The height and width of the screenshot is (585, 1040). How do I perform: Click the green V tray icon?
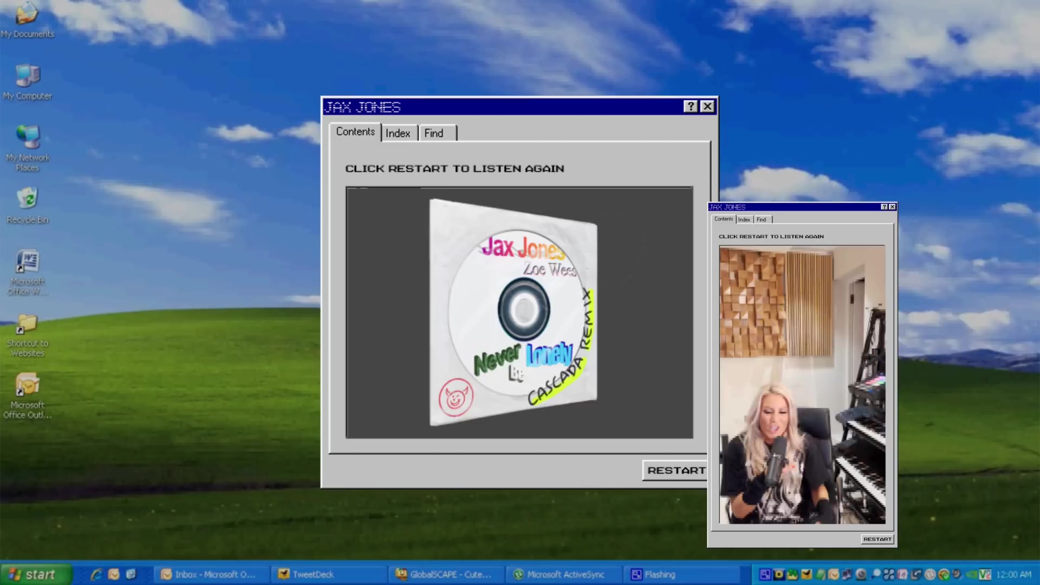(985, 574)
